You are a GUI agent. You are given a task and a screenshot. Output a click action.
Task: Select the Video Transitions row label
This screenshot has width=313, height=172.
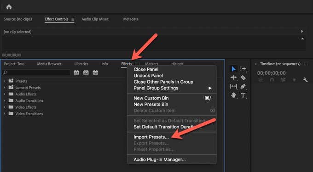pos(29,114)
